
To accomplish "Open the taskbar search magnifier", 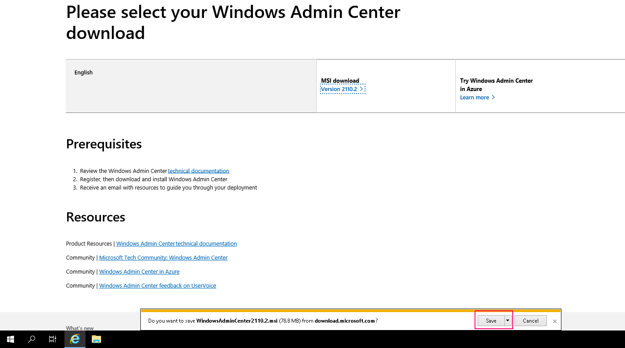I will [32, 339].
